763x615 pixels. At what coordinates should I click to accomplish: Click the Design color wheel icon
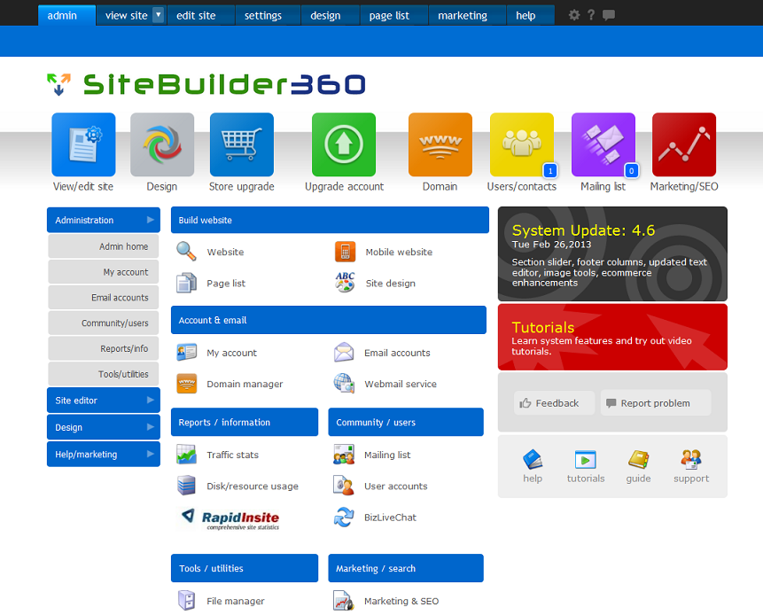pyautogui.click(x=162, y=144)
